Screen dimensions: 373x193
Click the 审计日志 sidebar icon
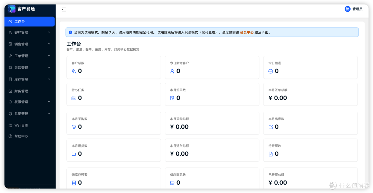coord(10,125)
